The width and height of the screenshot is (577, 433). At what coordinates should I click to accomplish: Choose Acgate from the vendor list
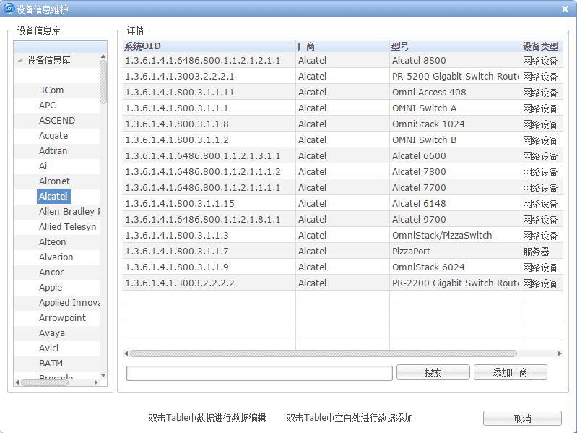[x=53, y=135]
